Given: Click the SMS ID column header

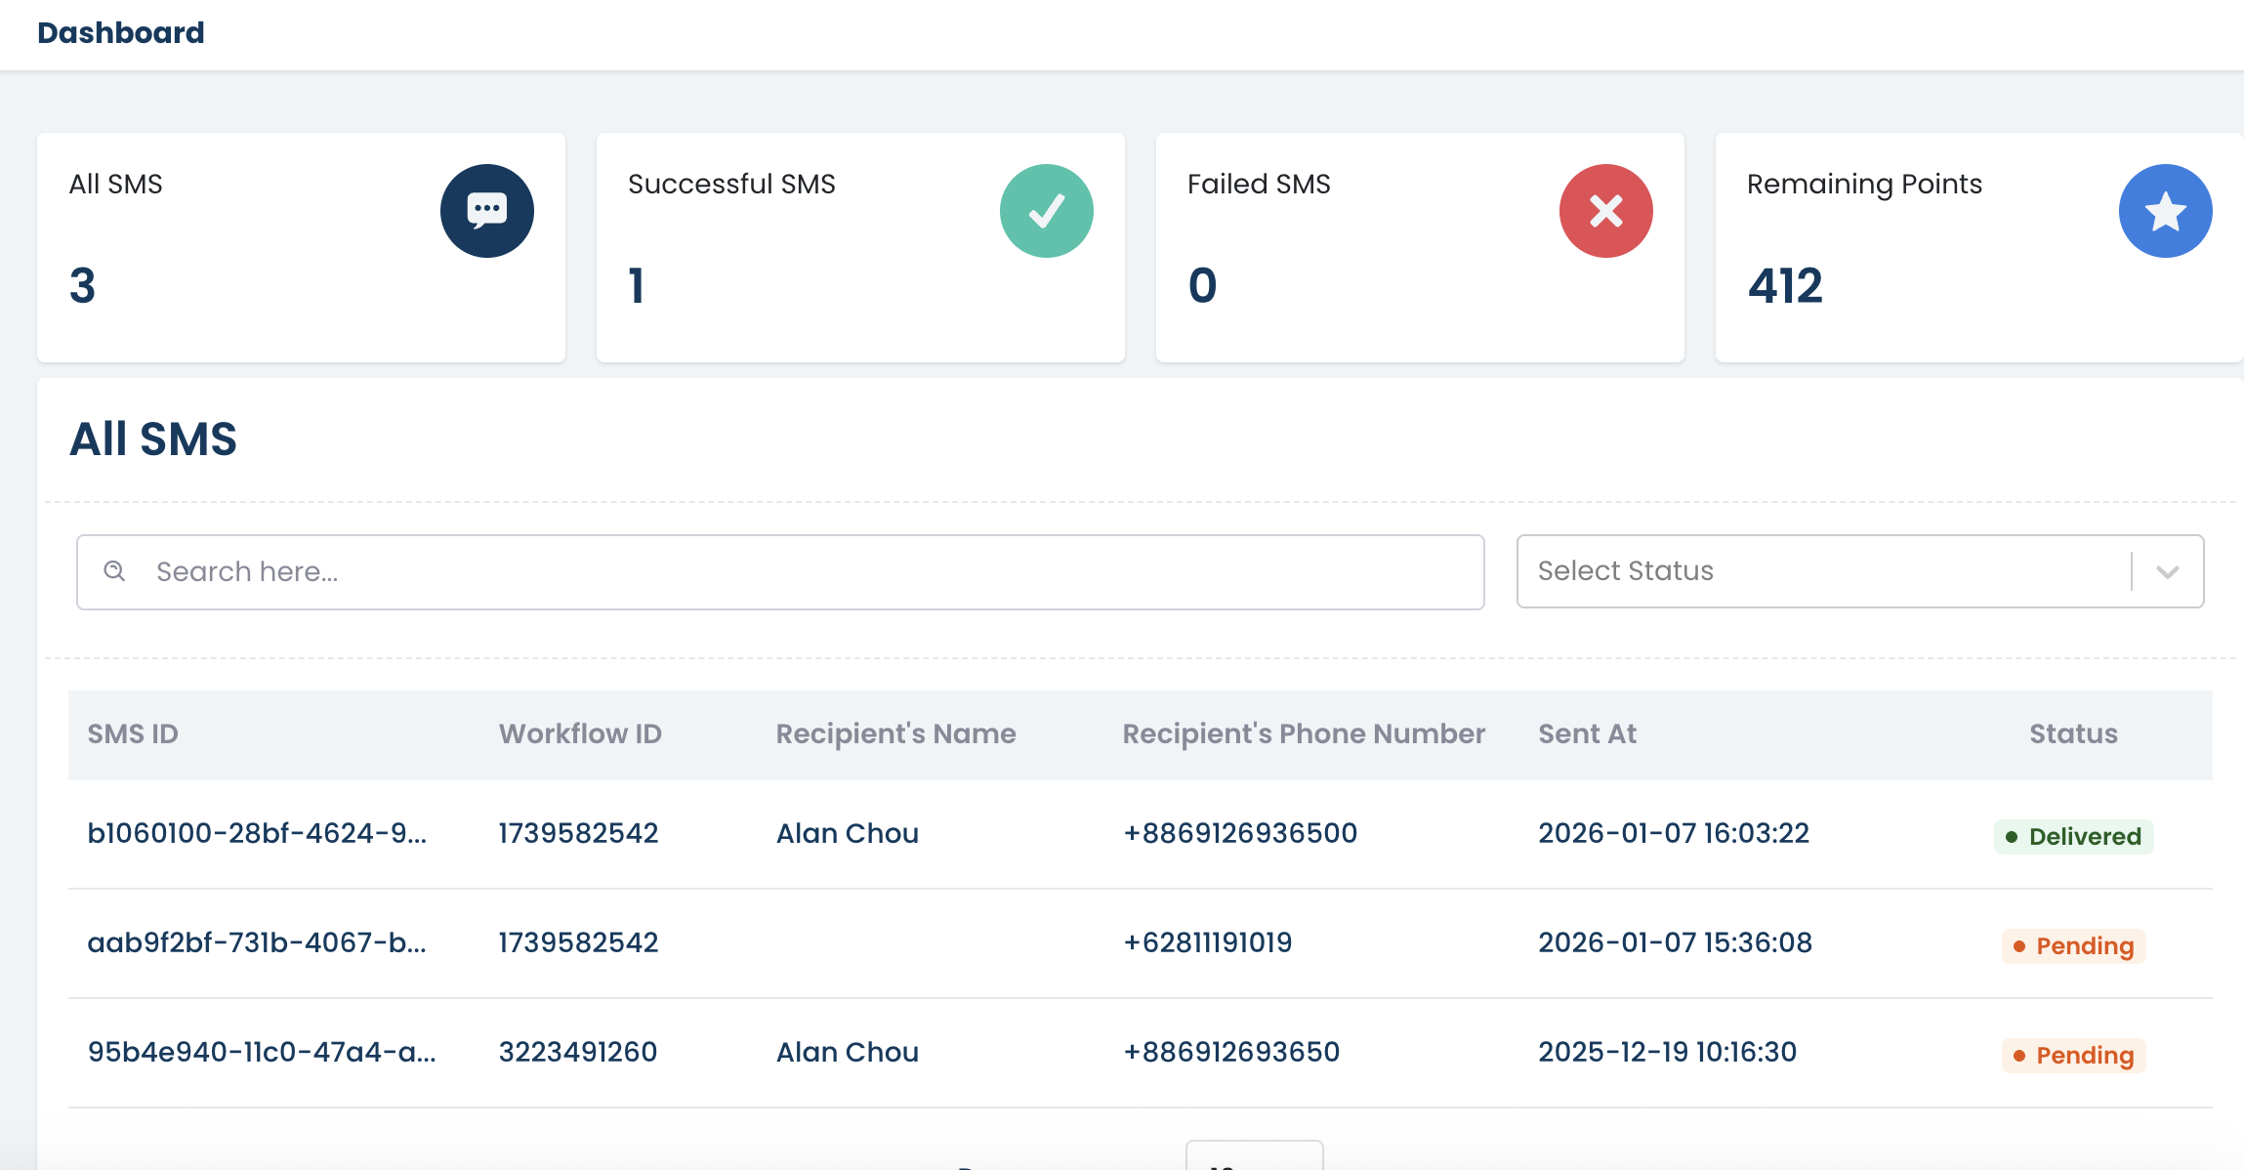Looking at the screenshot, I should (133, 734).
